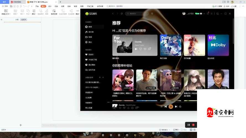Pause the screen recording
Image resolution: width=246 pixels, height=138 pixels.
[189, 125]
